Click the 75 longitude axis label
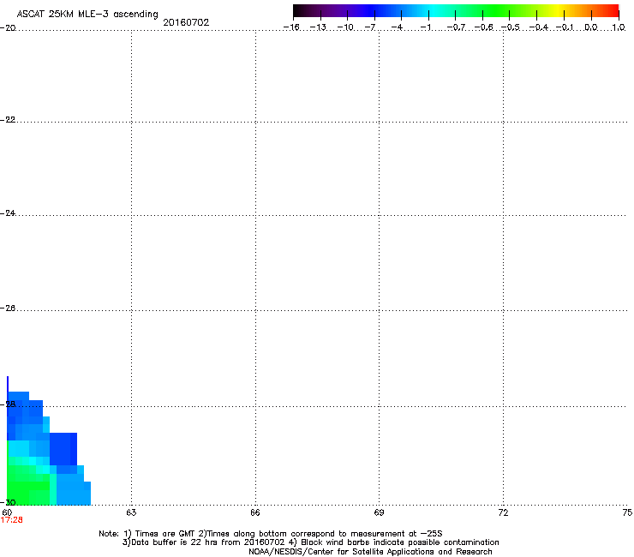634x557 pixels. pos(627,513)
